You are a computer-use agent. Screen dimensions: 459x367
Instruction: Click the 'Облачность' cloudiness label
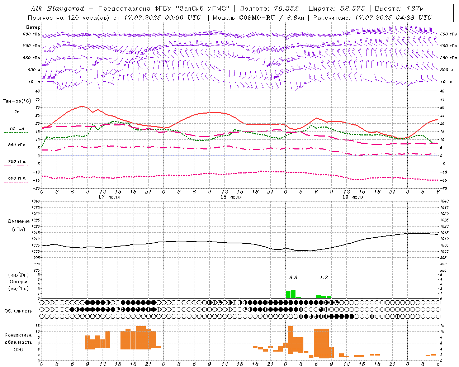(18, 311)
